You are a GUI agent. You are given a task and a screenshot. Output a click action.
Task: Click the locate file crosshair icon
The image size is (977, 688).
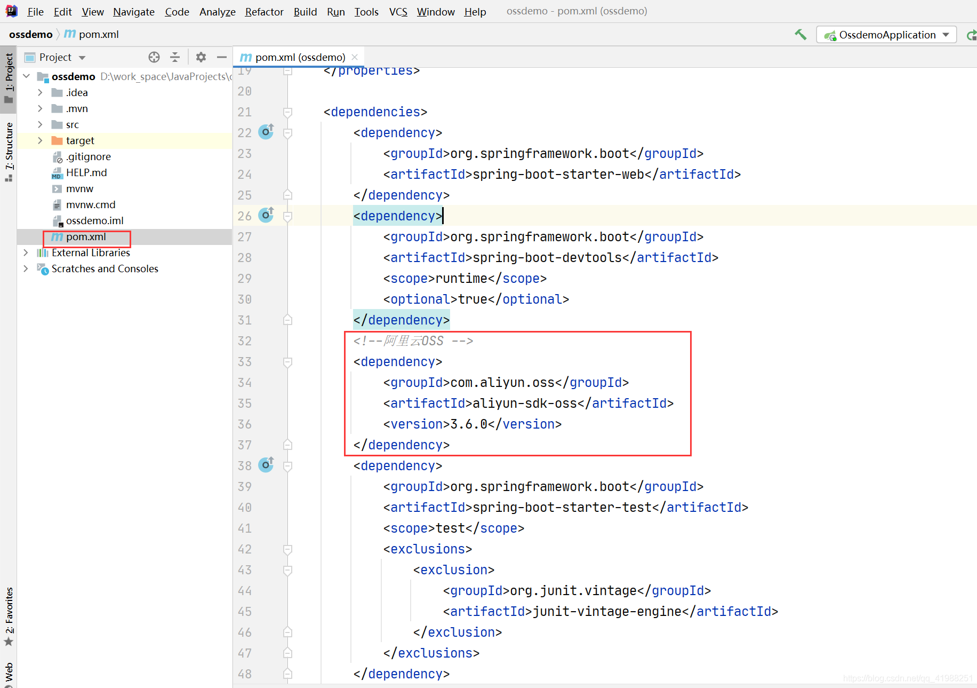154,57
